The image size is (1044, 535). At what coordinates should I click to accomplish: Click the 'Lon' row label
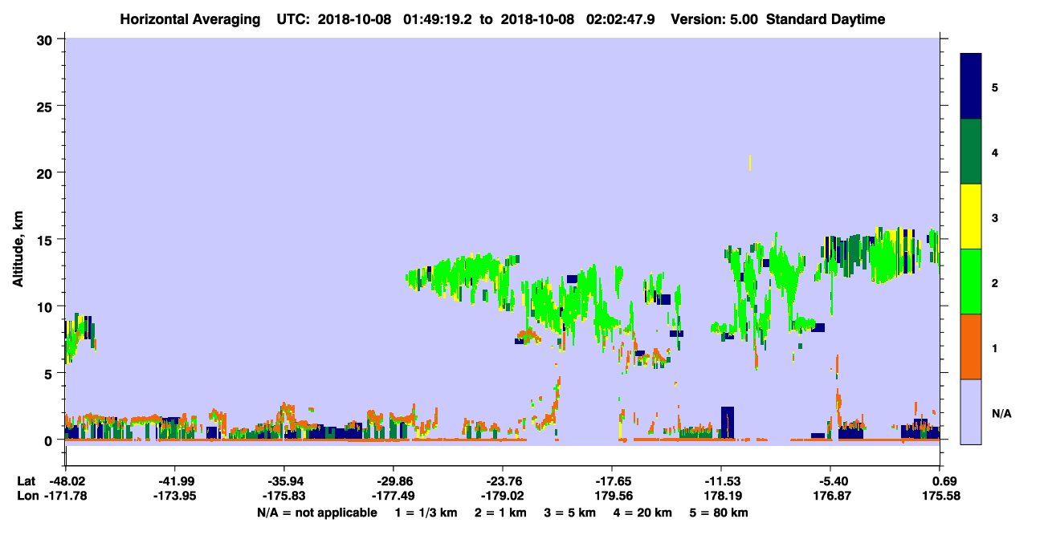[x=27, y=496]
